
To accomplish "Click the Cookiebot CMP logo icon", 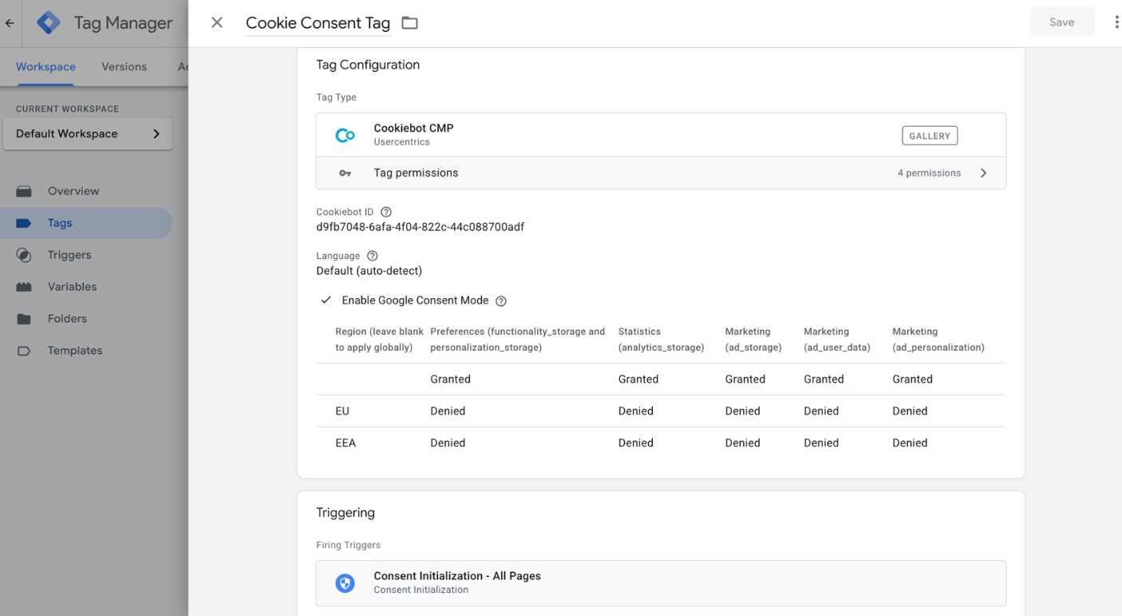I will pyautogui.click(x=345, y=135).
